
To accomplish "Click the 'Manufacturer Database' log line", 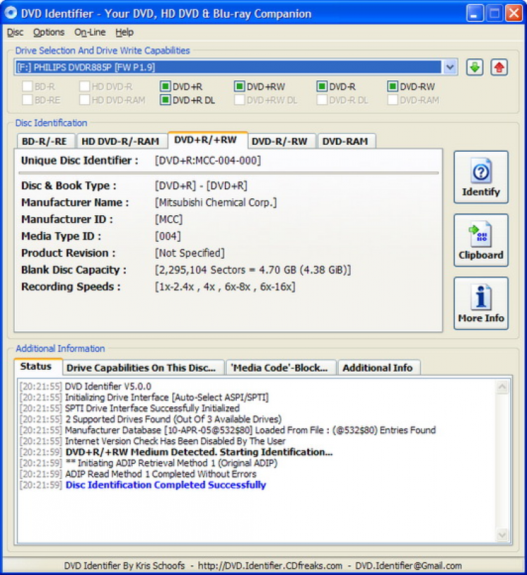I will pyautogui.click(x=250, y=430).
